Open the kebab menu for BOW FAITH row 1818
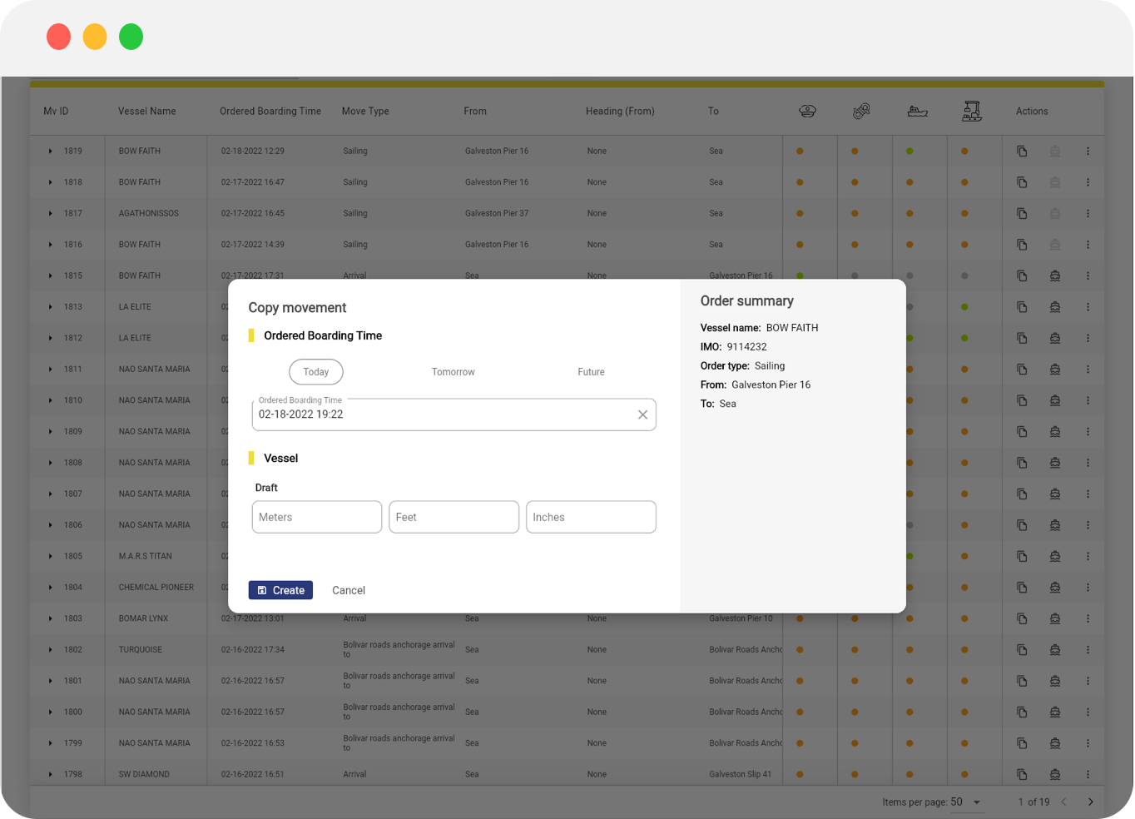Image resolution: width=1135 pixels, height=819 pixels. [x=1088, y=181]
